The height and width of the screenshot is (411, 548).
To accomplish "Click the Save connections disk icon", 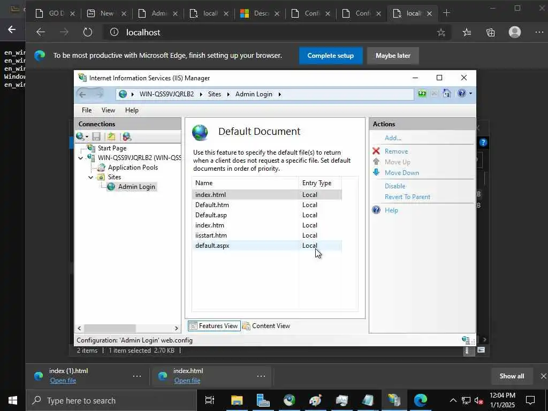I will tap(96, 136).
